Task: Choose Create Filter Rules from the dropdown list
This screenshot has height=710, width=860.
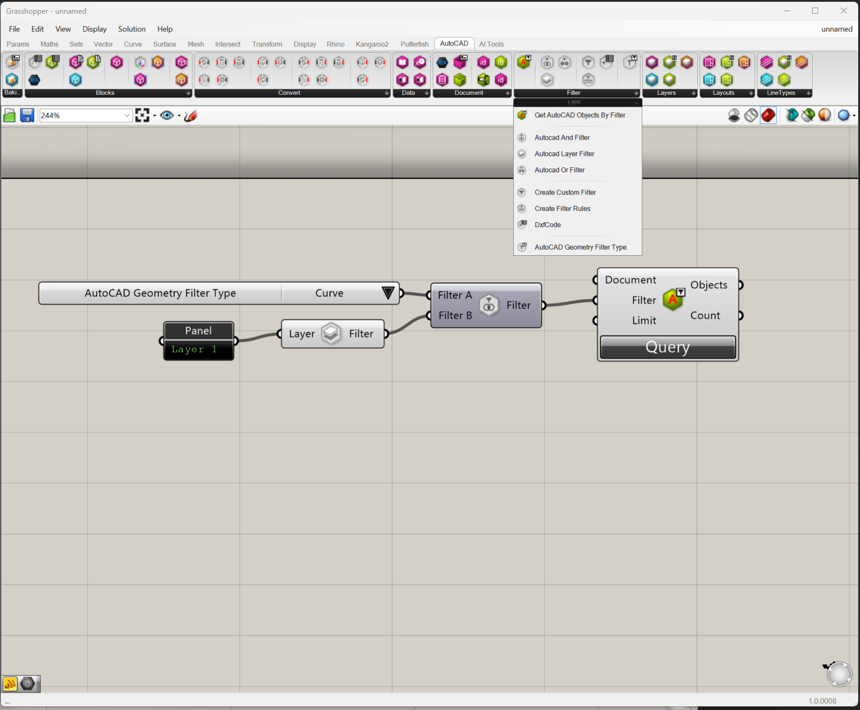Action: 577,208
